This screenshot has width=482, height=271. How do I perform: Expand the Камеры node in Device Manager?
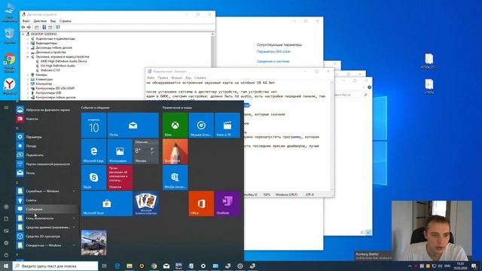pyautogui.click(x=28, y=75)
